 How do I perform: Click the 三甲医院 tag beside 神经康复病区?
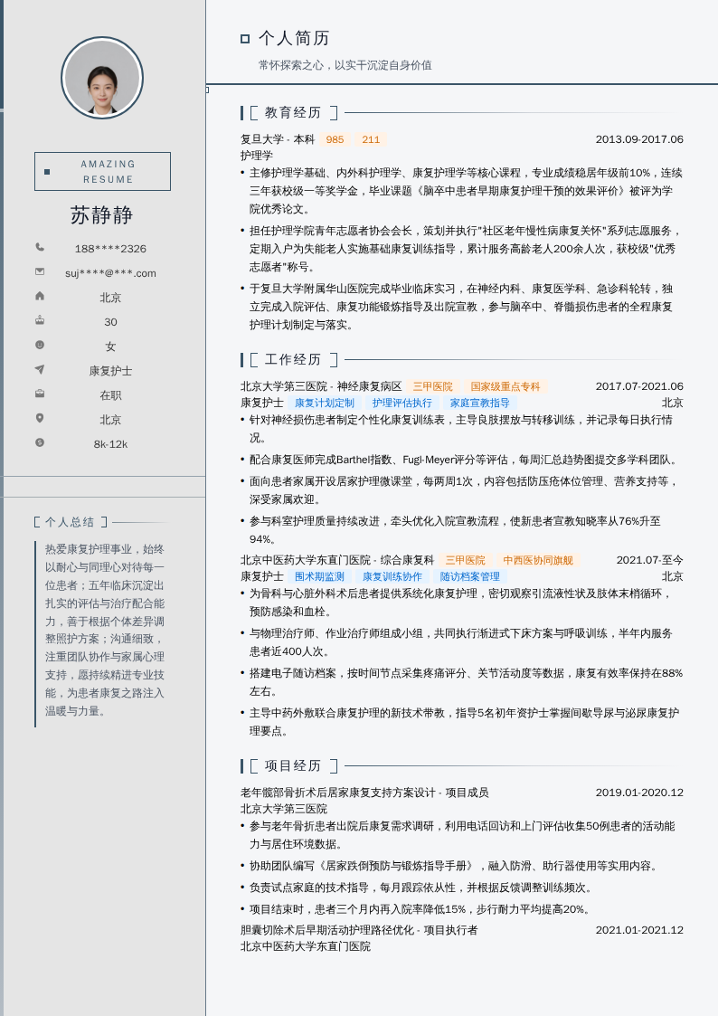pos(433,386)
